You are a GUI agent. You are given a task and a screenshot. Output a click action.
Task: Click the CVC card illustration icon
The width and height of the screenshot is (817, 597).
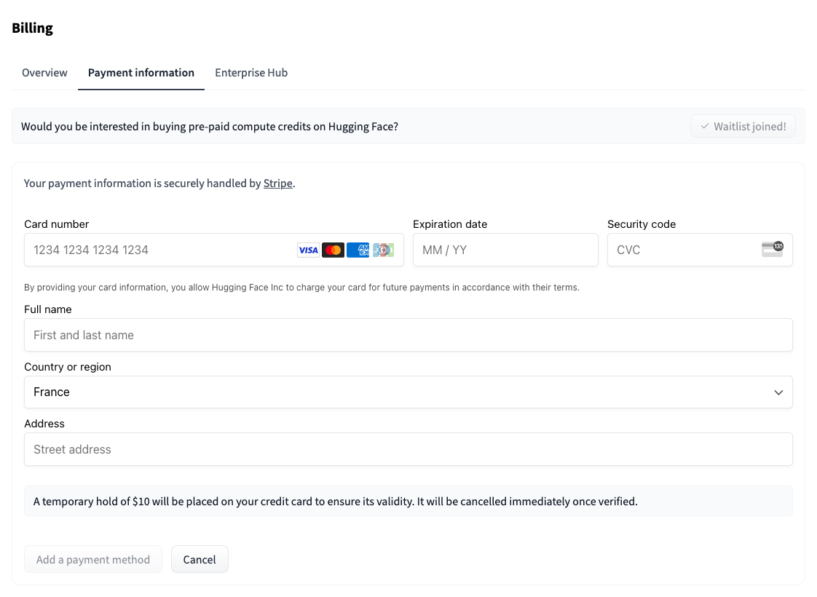pos(772,250)
